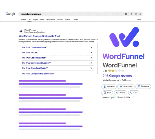Open the 246 Google reviews link

click(117, 76)
